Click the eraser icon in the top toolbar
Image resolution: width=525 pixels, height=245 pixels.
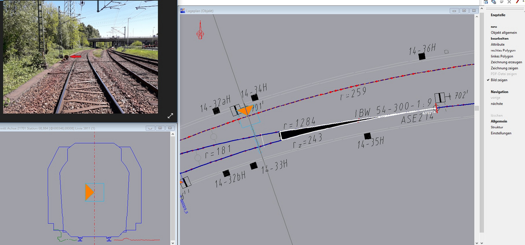(x=502, y=2)
